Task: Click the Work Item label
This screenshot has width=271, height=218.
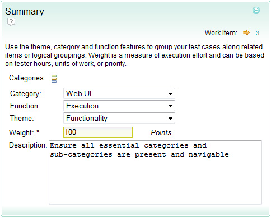Action: pos(221,33)
